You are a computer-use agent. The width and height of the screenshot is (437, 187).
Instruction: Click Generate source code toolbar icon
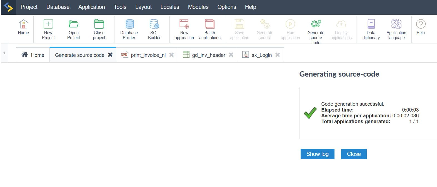(x=316, y=31)
